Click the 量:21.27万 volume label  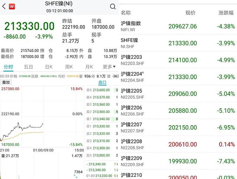click(x=10, y=156)
